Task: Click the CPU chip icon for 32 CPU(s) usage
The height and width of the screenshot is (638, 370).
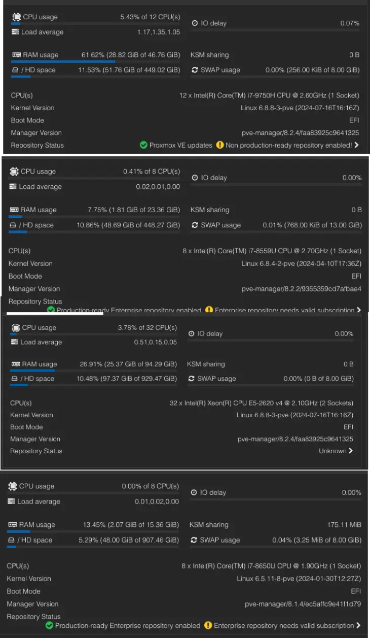Action: coord(15,328)
